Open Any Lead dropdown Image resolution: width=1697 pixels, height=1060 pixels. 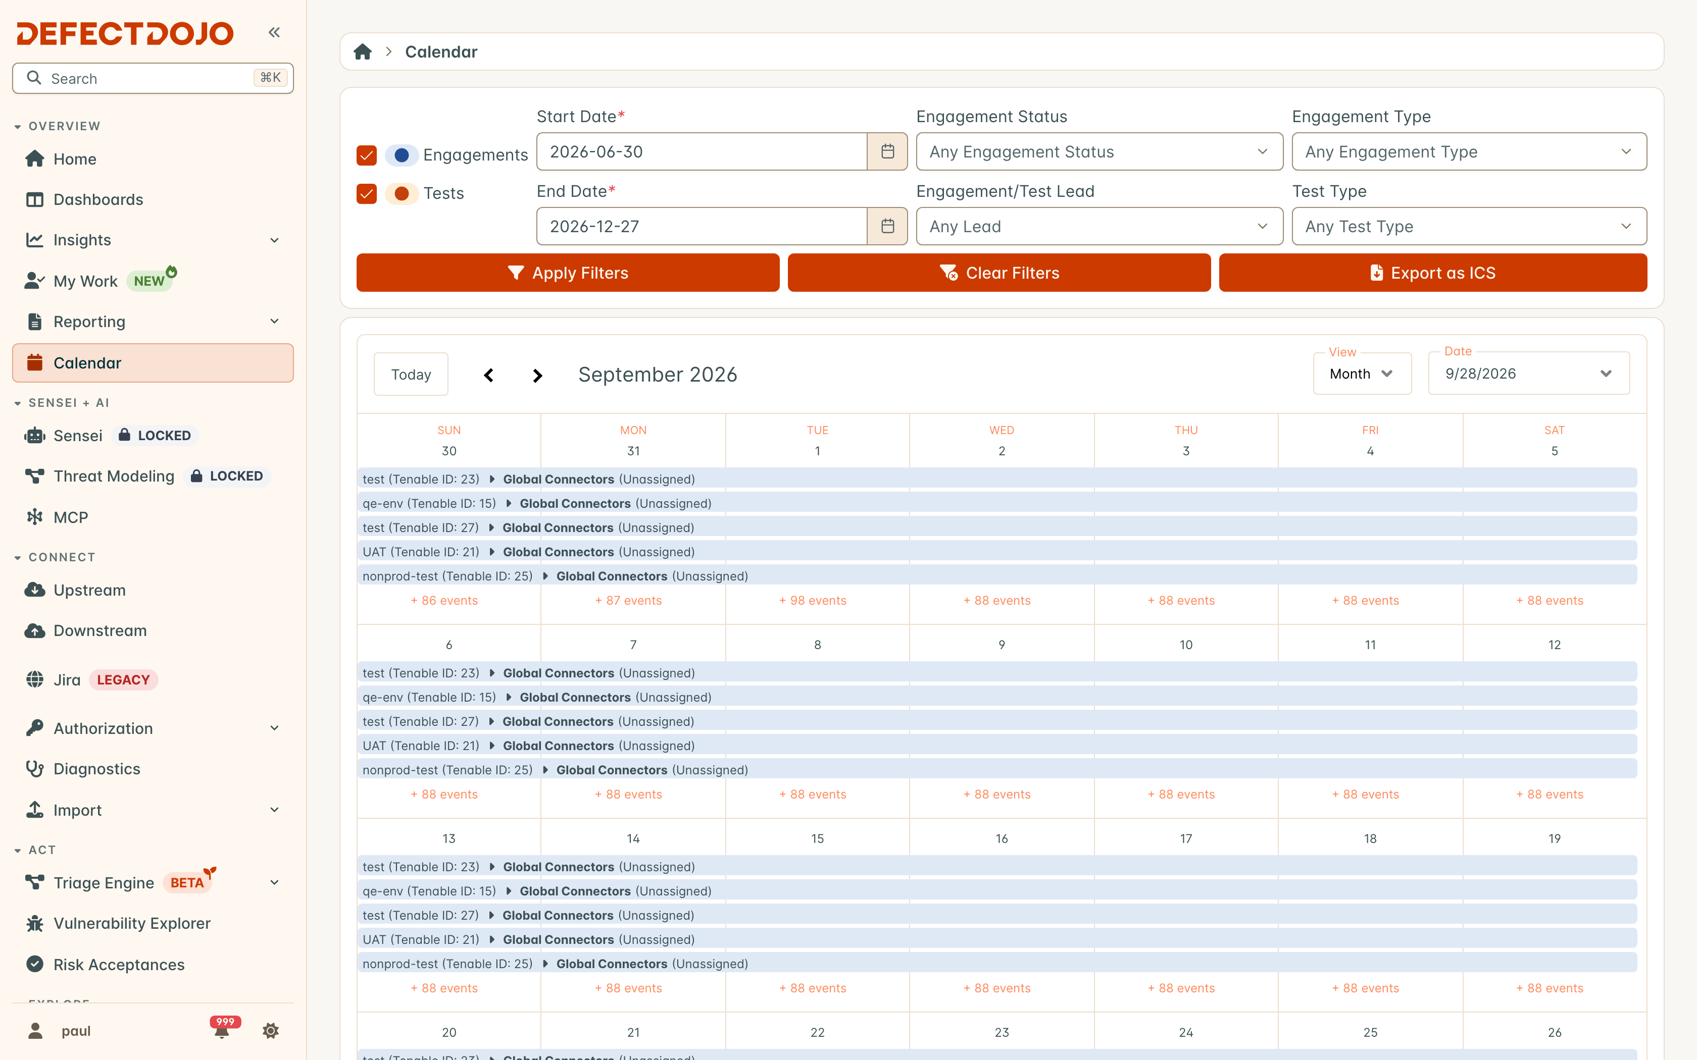[1099, 226]
